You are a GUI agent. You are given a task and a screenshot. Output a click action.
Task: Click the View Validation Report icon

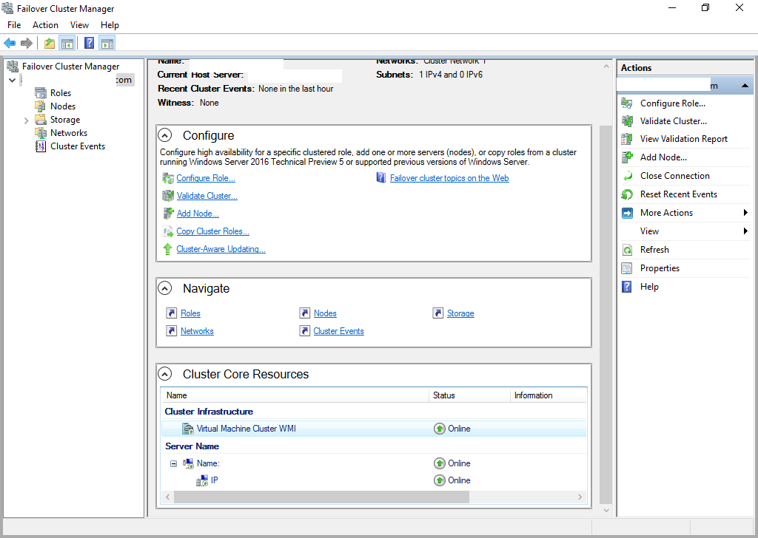627,139
